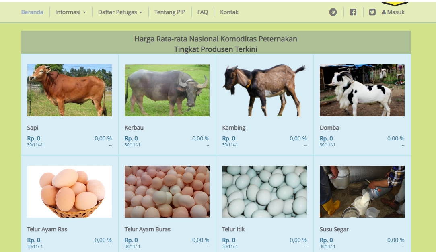Open the Telegram icon link
Image resolution: width=436 pixels, height=252 pixels.
(x=333, y=12)
